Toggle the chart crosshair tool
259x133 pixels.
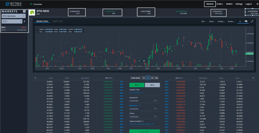(x=240, y=21)
